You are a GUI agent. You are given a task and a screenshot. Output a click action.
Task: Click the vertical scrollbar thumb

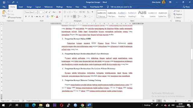[192, 54]
